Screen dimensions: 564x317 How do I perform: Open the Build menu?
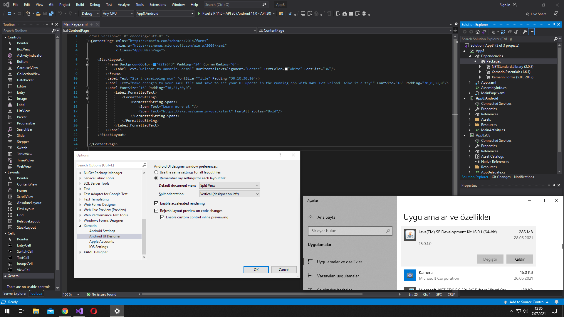(80, 4)
